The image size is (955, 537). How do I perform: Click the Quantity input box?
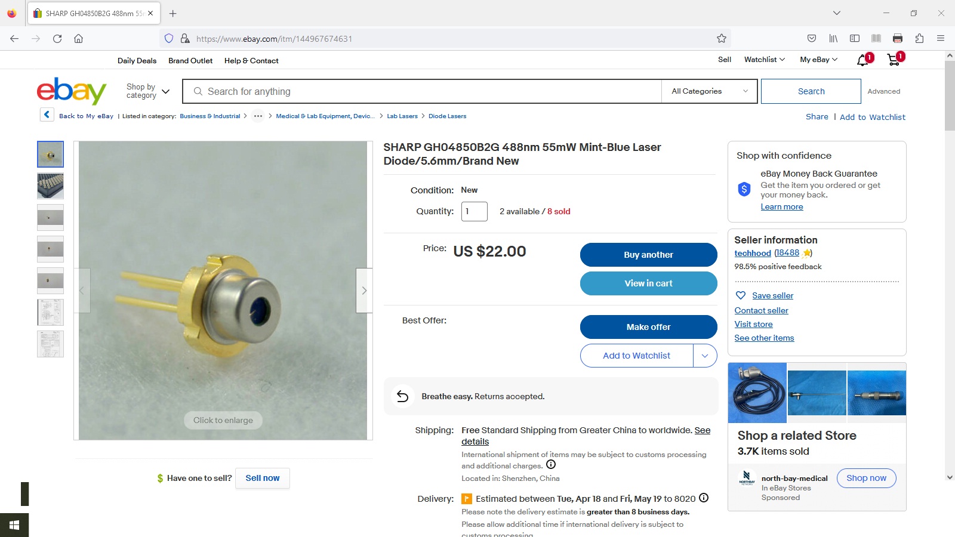pyautogui.click(x=475, y=211)
